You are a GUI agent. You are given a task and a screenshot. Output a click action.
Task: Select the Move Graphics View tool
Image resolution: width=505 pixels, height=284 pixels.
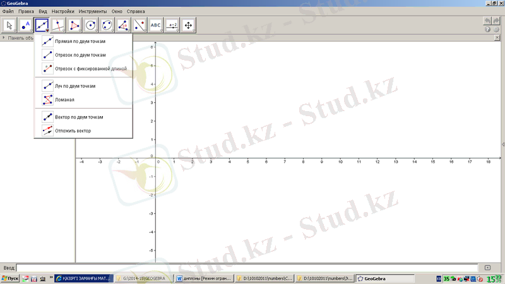(188, 25)
